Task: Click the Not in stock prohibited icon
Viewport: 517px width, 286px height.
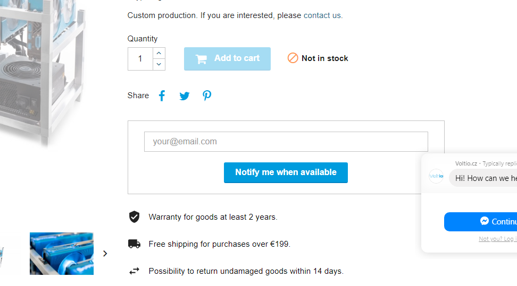Action: click(x=293, y=58)
